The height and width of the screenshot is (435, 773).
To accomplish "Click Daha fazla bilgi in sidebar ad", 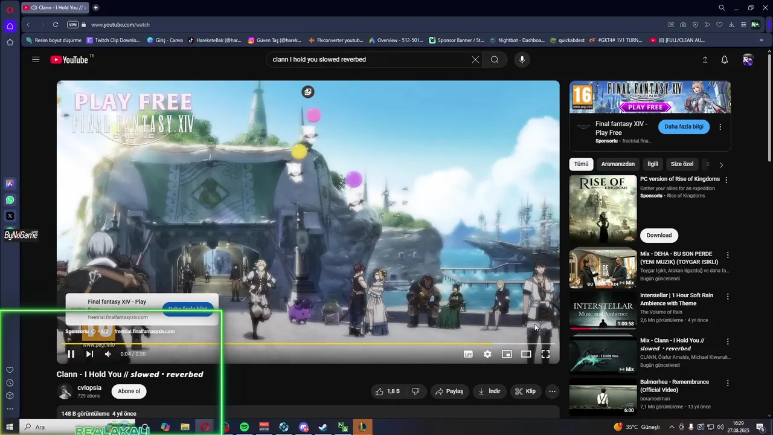I will (684, 127).
